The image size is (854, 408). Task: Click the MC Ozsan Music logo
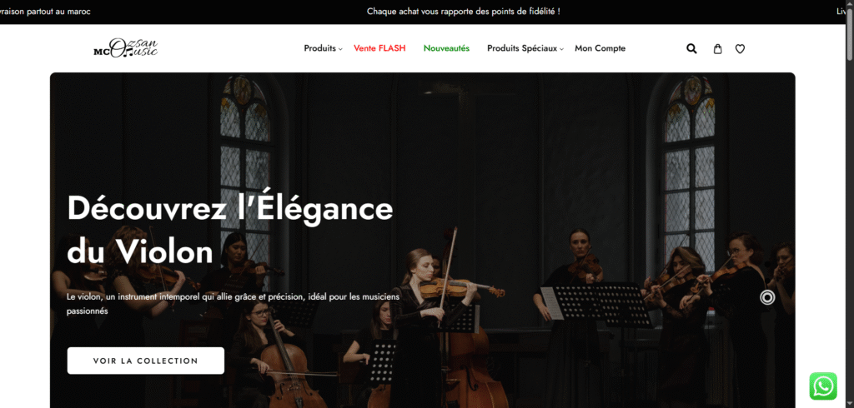(126, 47)
